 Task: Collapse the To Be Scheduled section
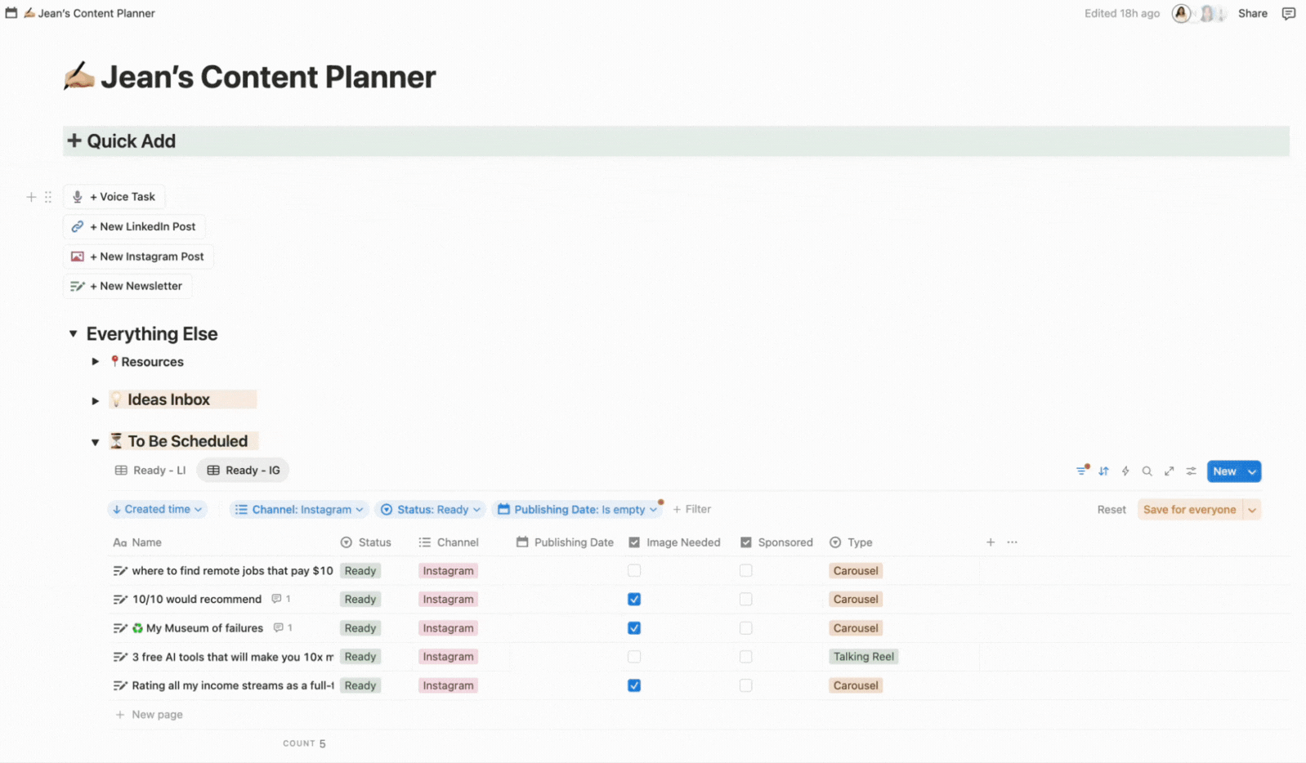tap(96, 442)
